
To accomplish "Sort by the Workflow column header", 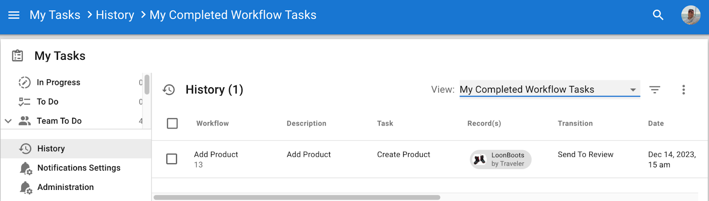I will point(213,124).
